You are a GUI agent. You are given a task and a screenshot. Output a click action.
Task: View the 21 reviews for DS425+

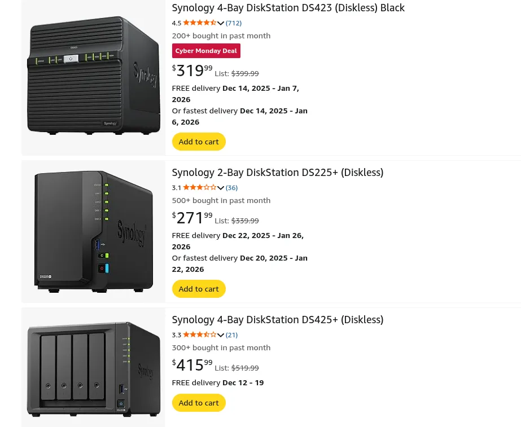coord(231,334)
